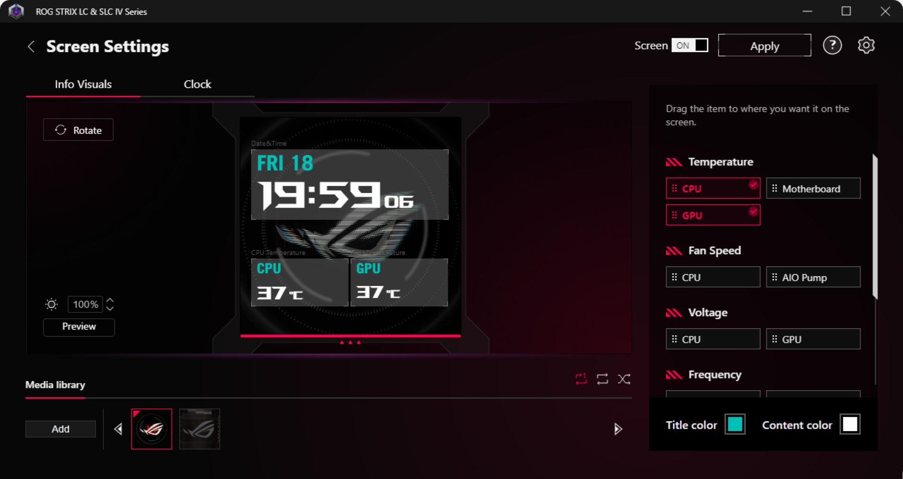Screen dimensions: 903x479
Task: Click the brightness 100% input field
Action: [x=85, y=304]
